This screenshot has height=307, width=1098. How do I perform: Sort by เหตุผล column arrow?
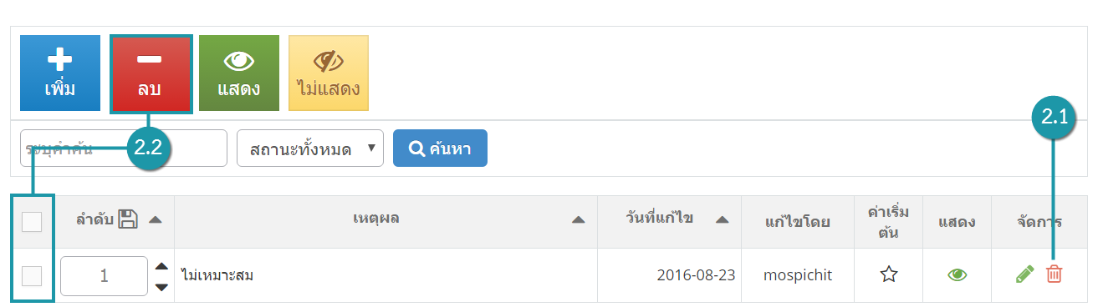(x=578, y=220)
